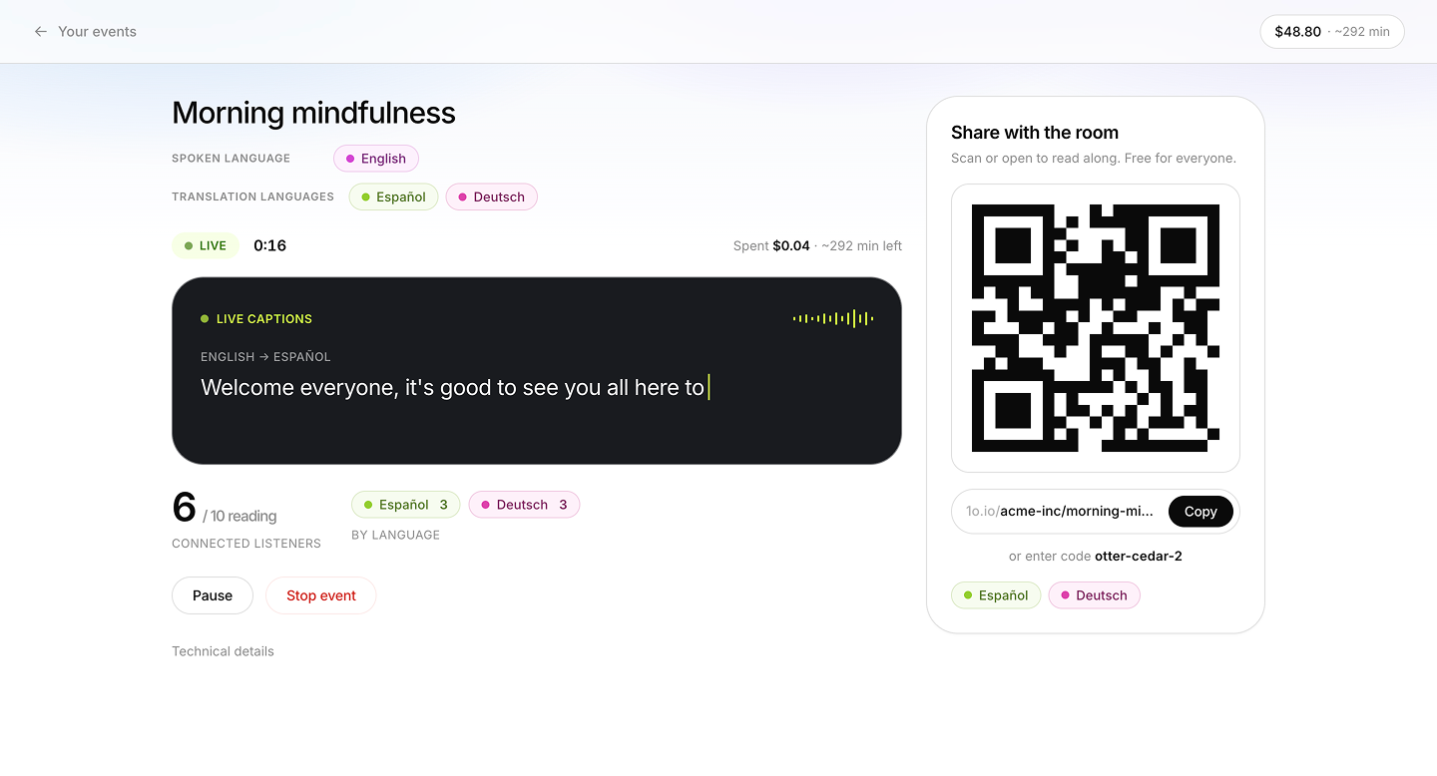The width and height of the screenshot is (1437, 776).
Task: Click the 0:16 elapsed timer
Action: (x=270, y=245)
